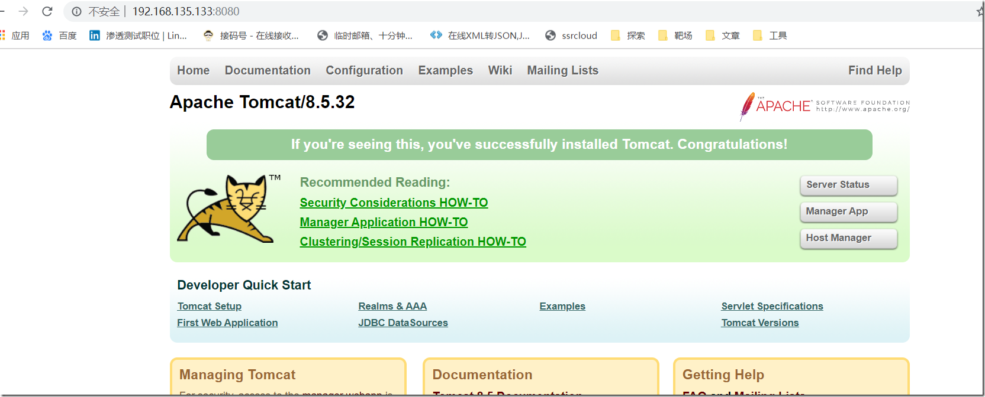985x397 pixels.
Task: Click the Recommended Reading heading
Action: click(x=375, y=183)
